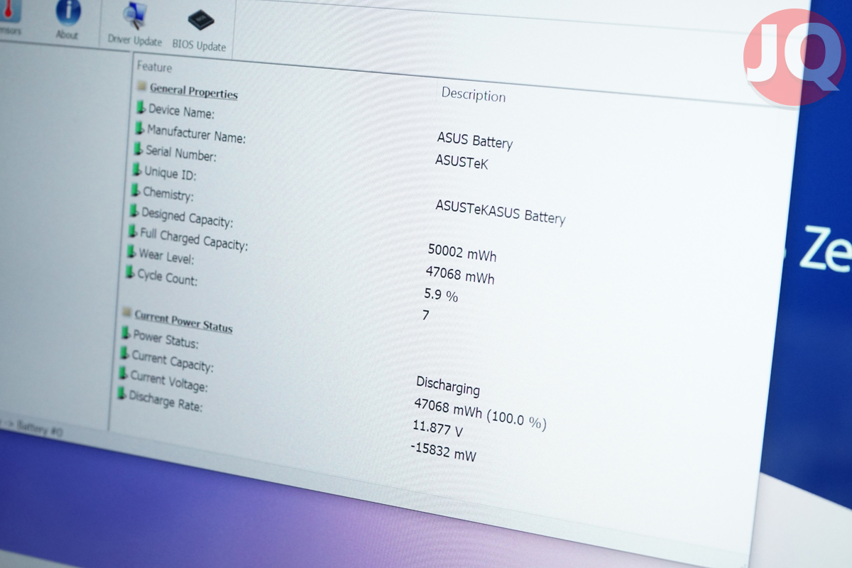Open the BIOS Update chip icon
Screen dimensions: 852x568
click(201, 20)
